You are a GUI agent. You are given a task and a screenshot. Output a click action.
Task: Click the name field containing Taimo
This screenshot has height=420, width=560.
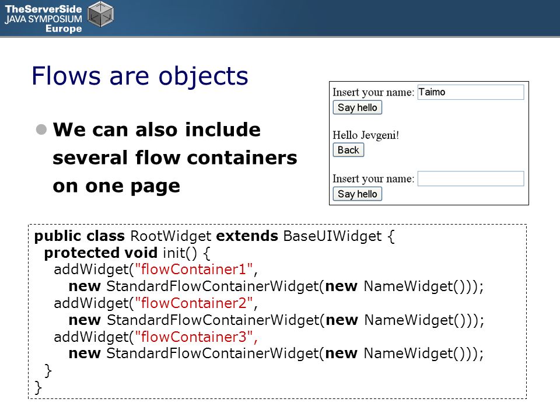click(x=471, y=92)
